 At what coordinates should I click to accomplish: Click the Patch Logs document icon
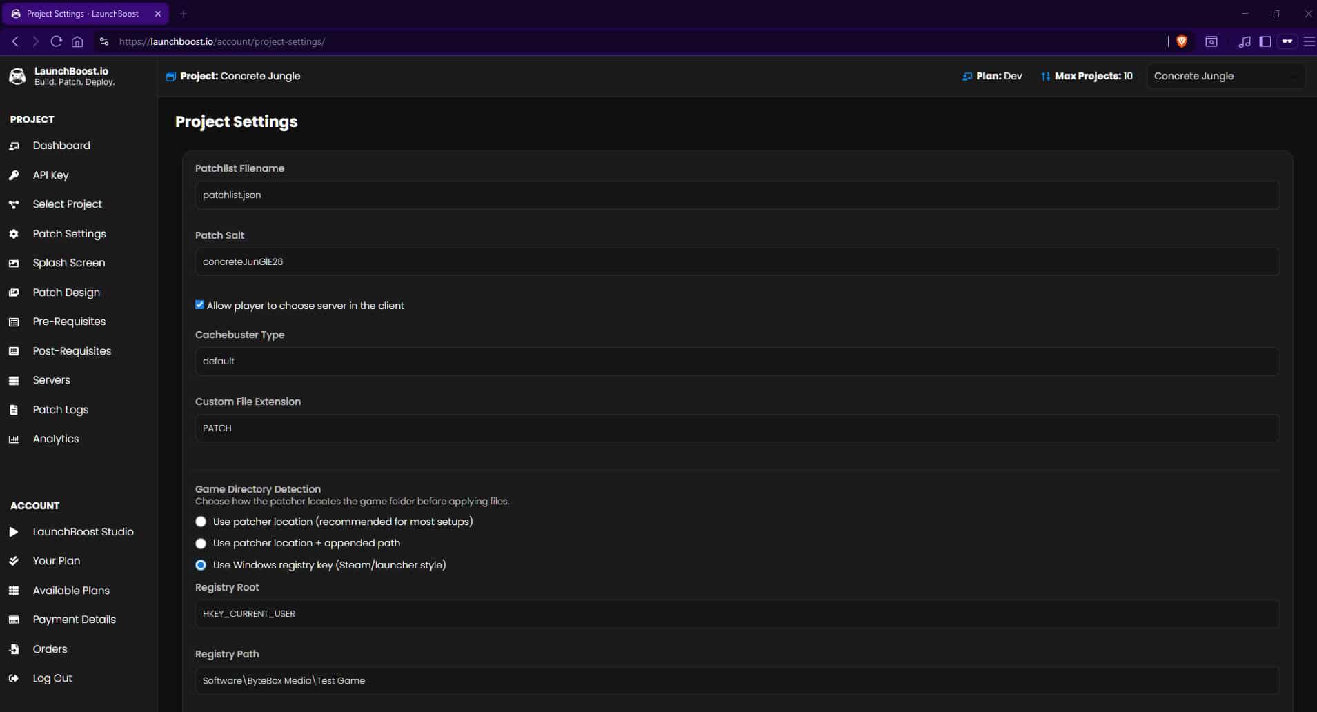pyautogui.click(x=14, y=410)
